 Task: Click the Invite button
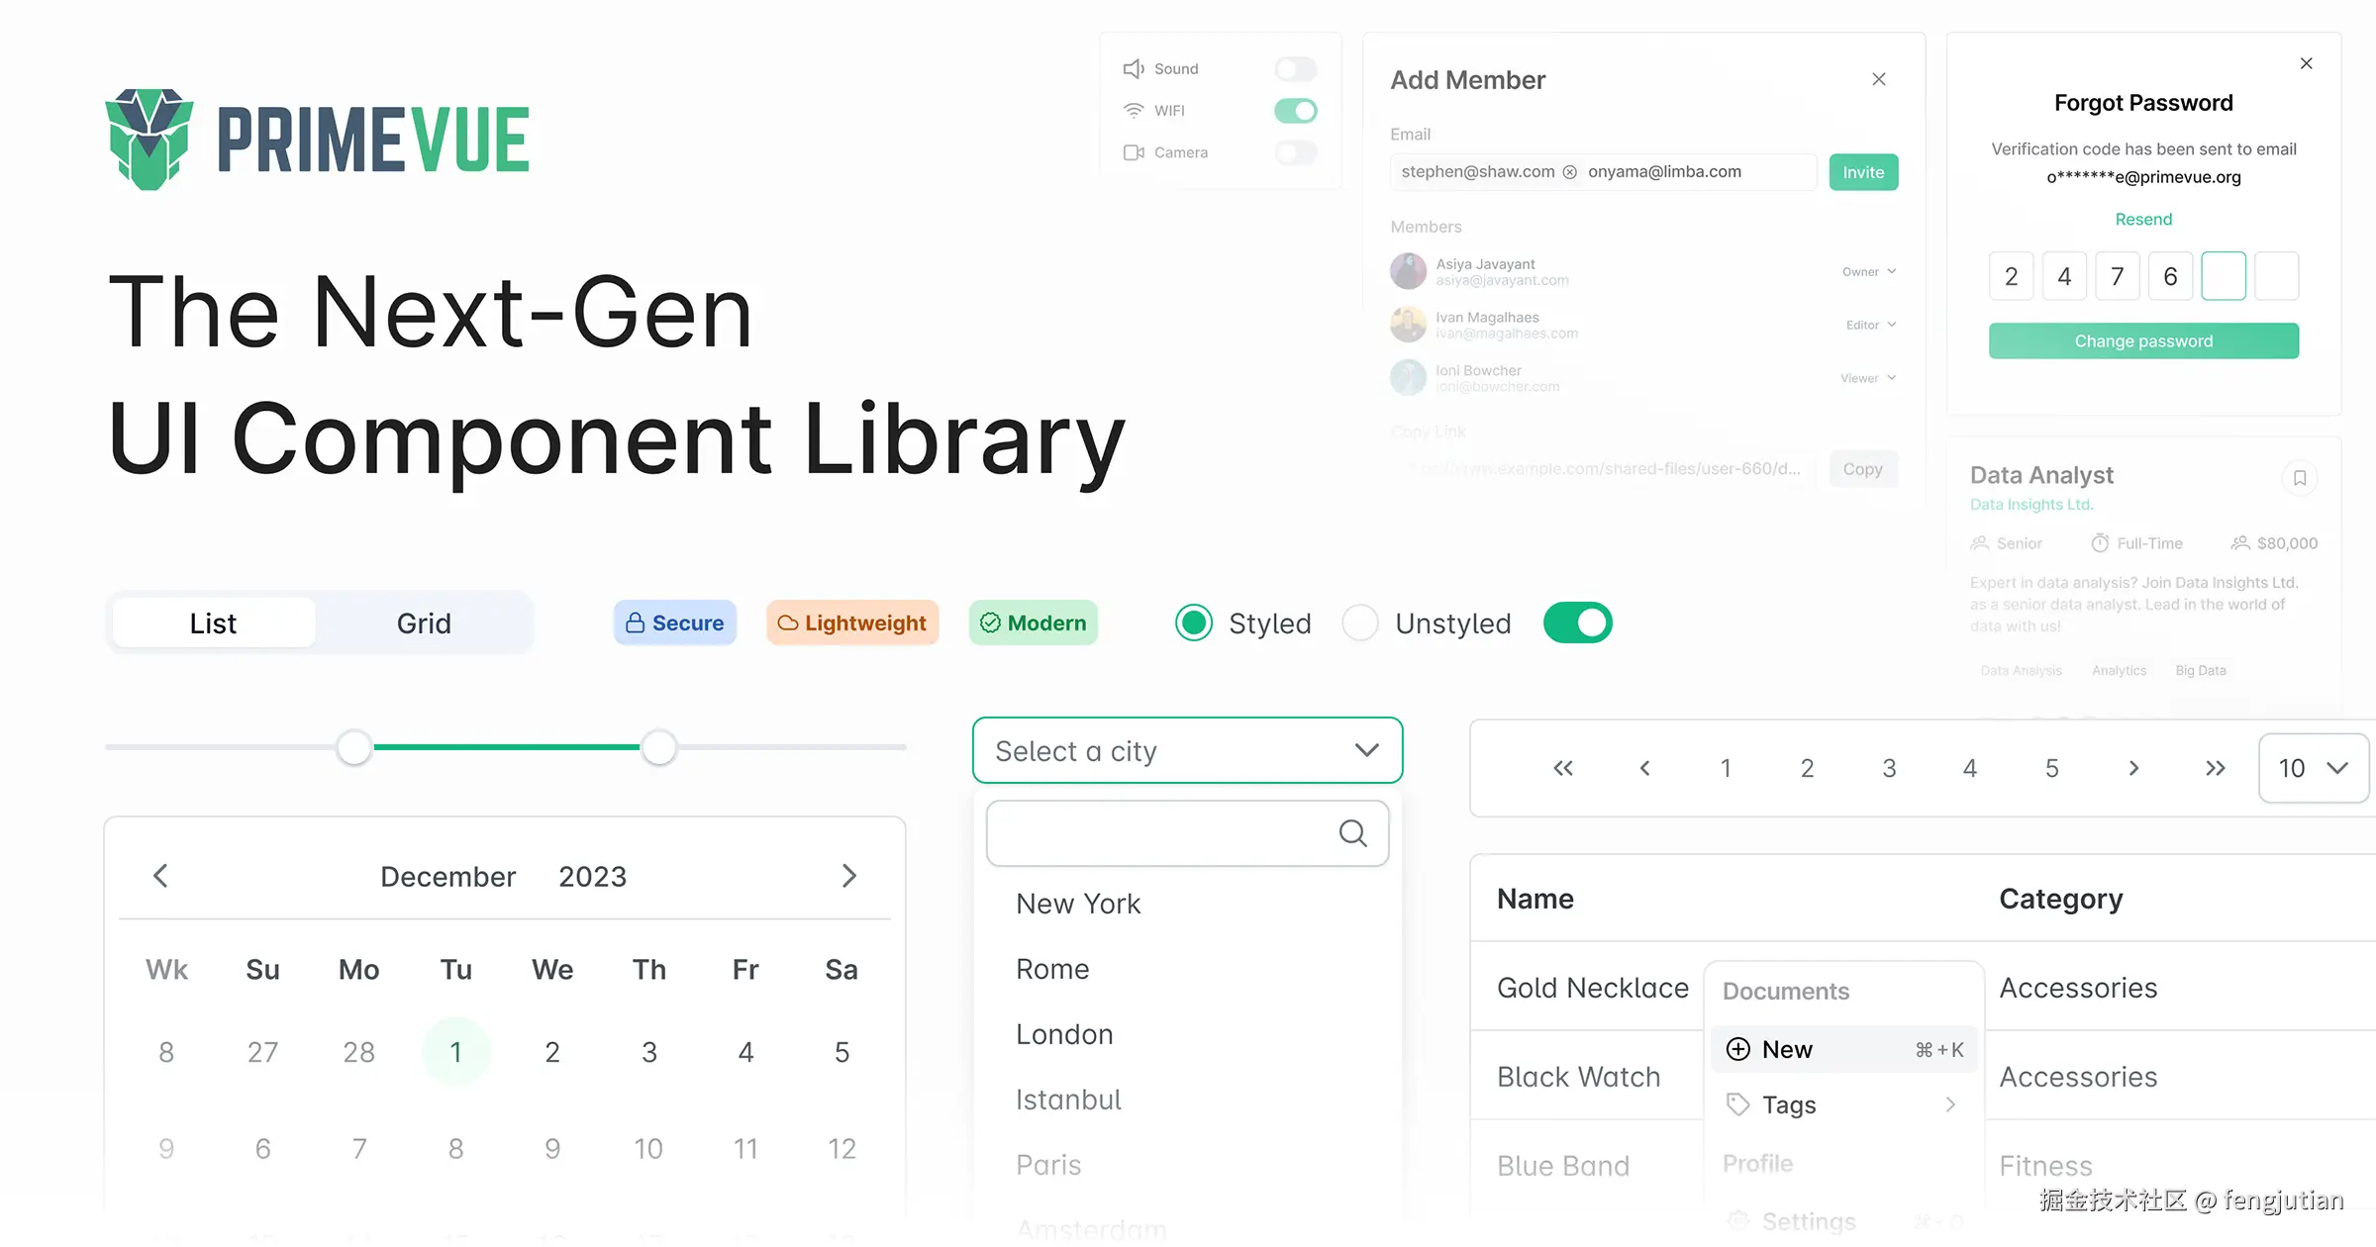point(1862,172)
